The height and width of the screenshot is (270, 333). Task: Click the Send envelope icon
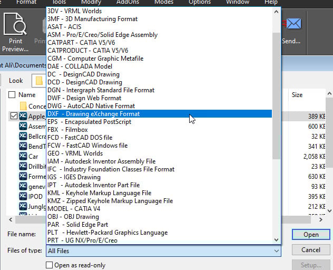point(293,24)
